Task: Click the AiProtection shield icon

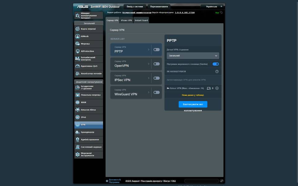Action: (x=78, y=51)
